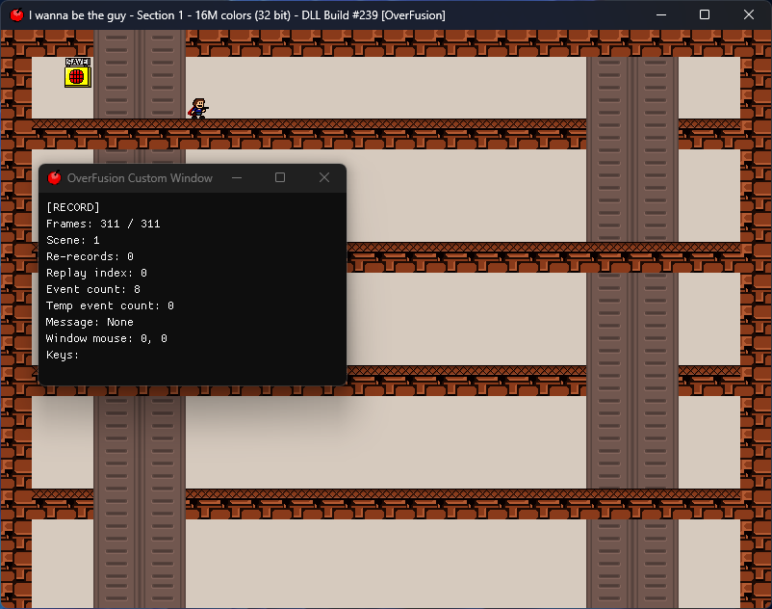772x609 pixels.
Task: Click the 'Frames: 311 / 311' line
Action: click(x=103, y=224)
